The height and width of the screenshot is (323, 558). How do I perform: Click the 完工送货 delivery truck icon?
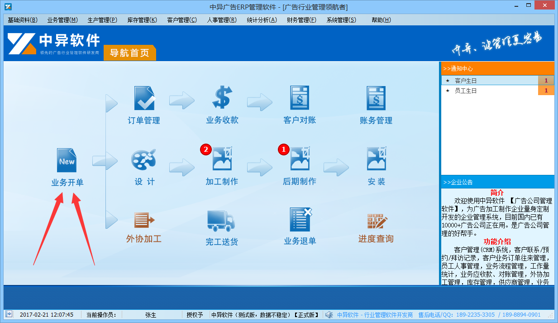click(x=221, y=221)
